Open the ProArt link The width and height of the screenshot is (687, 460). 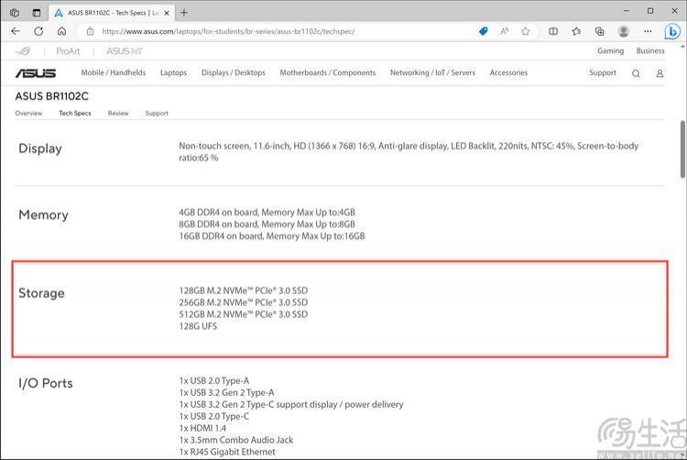point(68,51)
